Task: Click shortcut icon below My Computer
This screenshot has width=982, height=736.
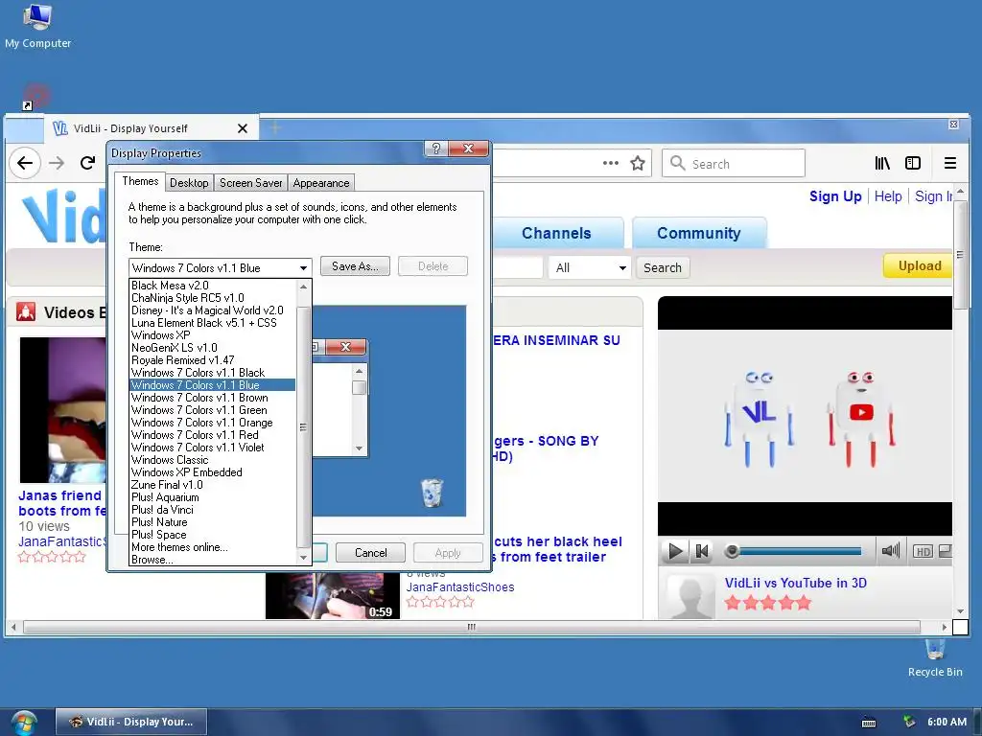Action: tap(35, 98)
